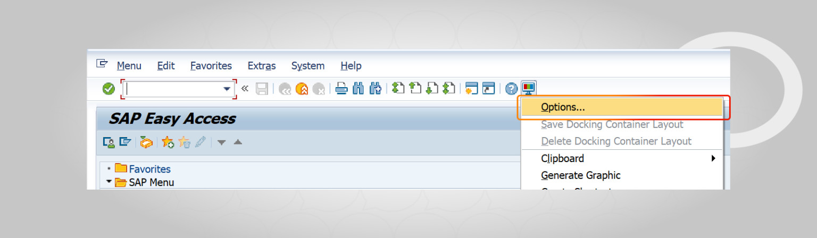This screenshot has width=817, height=238.
Task: Open the Edit menu
Action: [x=166, y=66]
